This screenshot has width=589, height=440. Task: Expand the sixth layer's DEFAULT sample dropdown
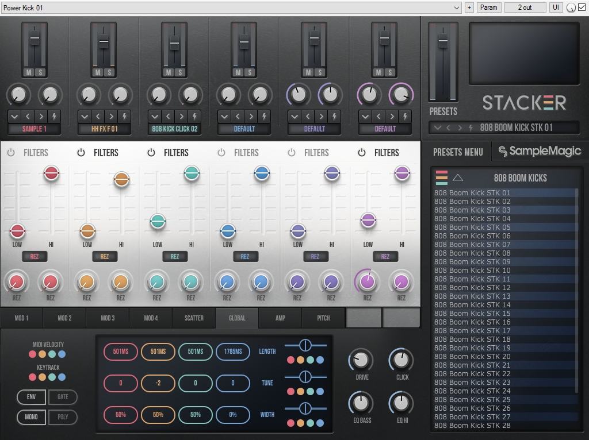(365, 116)
